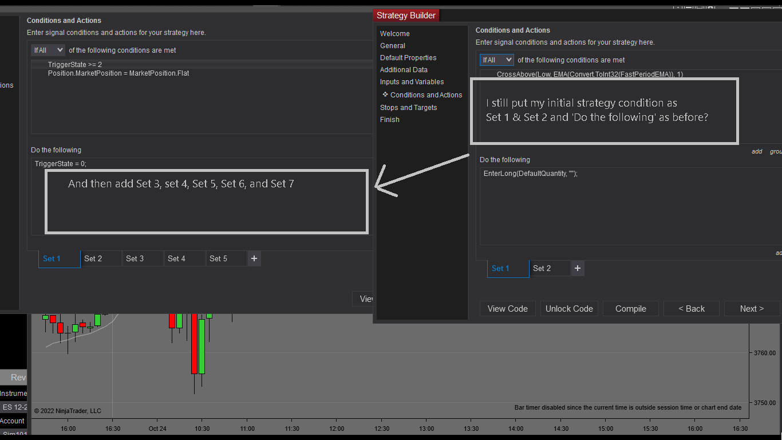Click the Account label at the left edge

(x=12, y=421)
